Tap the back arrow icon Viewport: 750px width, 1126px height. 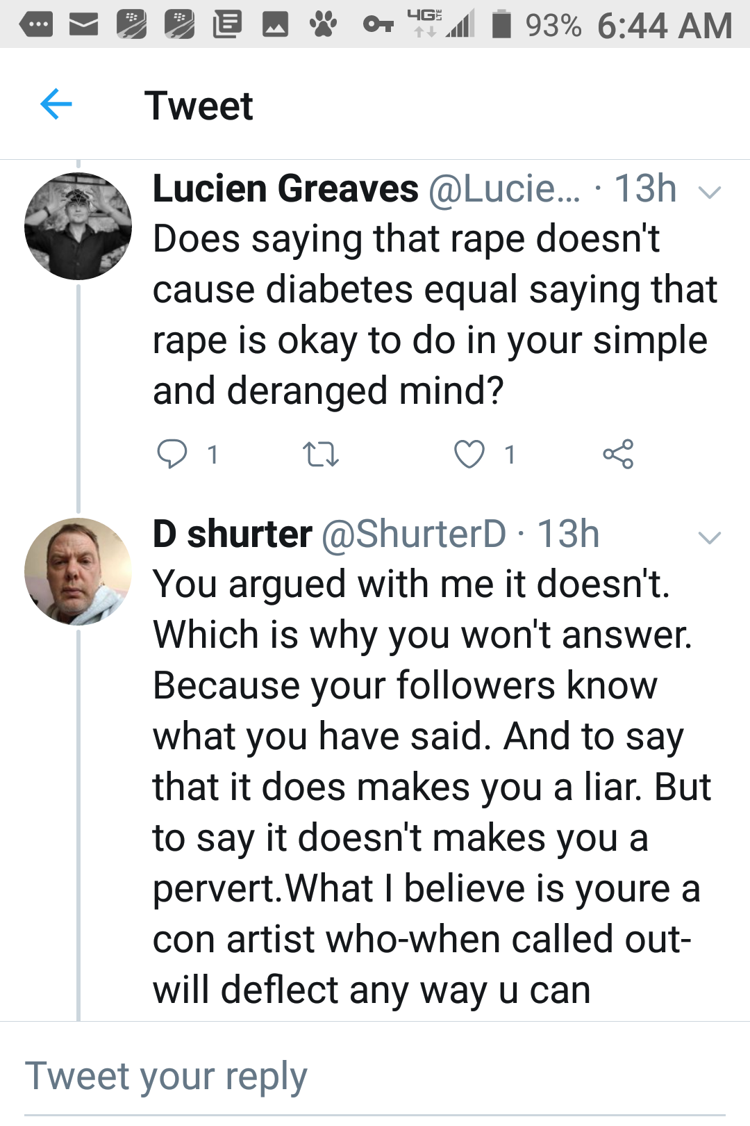tap(56, 105)
